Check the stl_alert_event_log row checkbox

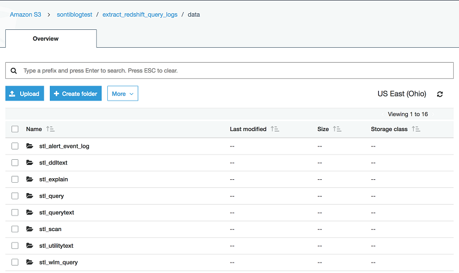coord(15,146)
